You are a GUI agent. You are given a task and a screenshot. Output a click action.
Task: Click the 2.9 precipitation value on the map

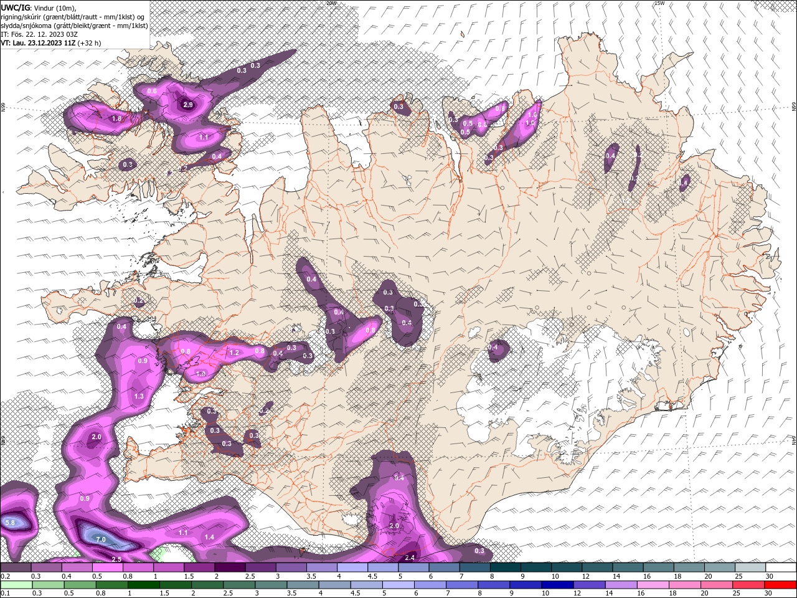click(188, 105)
